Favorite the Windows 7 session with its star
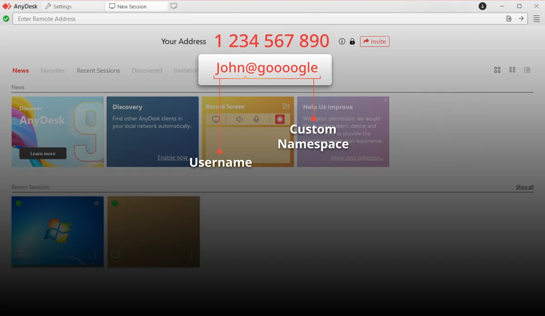Image resolution: width=545 pixels, height=316 pixels. (x=96, y=203)
